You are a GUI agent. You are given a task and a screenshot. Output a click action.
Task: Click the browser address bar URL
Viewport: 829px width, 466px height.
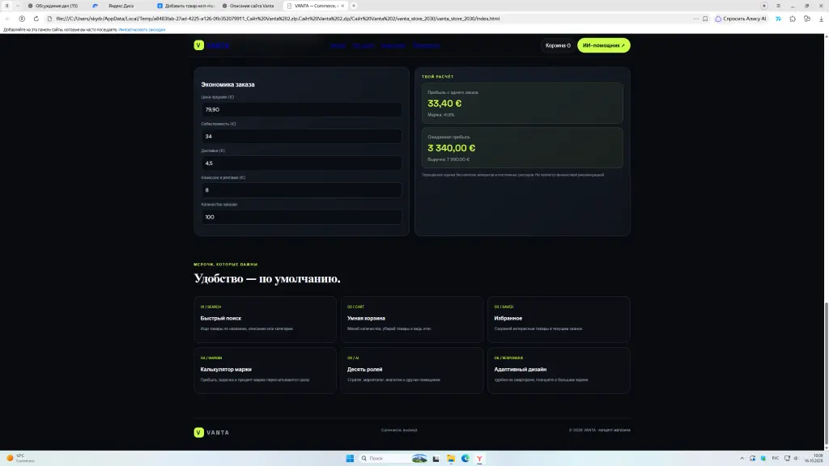(x=278, y=19)
